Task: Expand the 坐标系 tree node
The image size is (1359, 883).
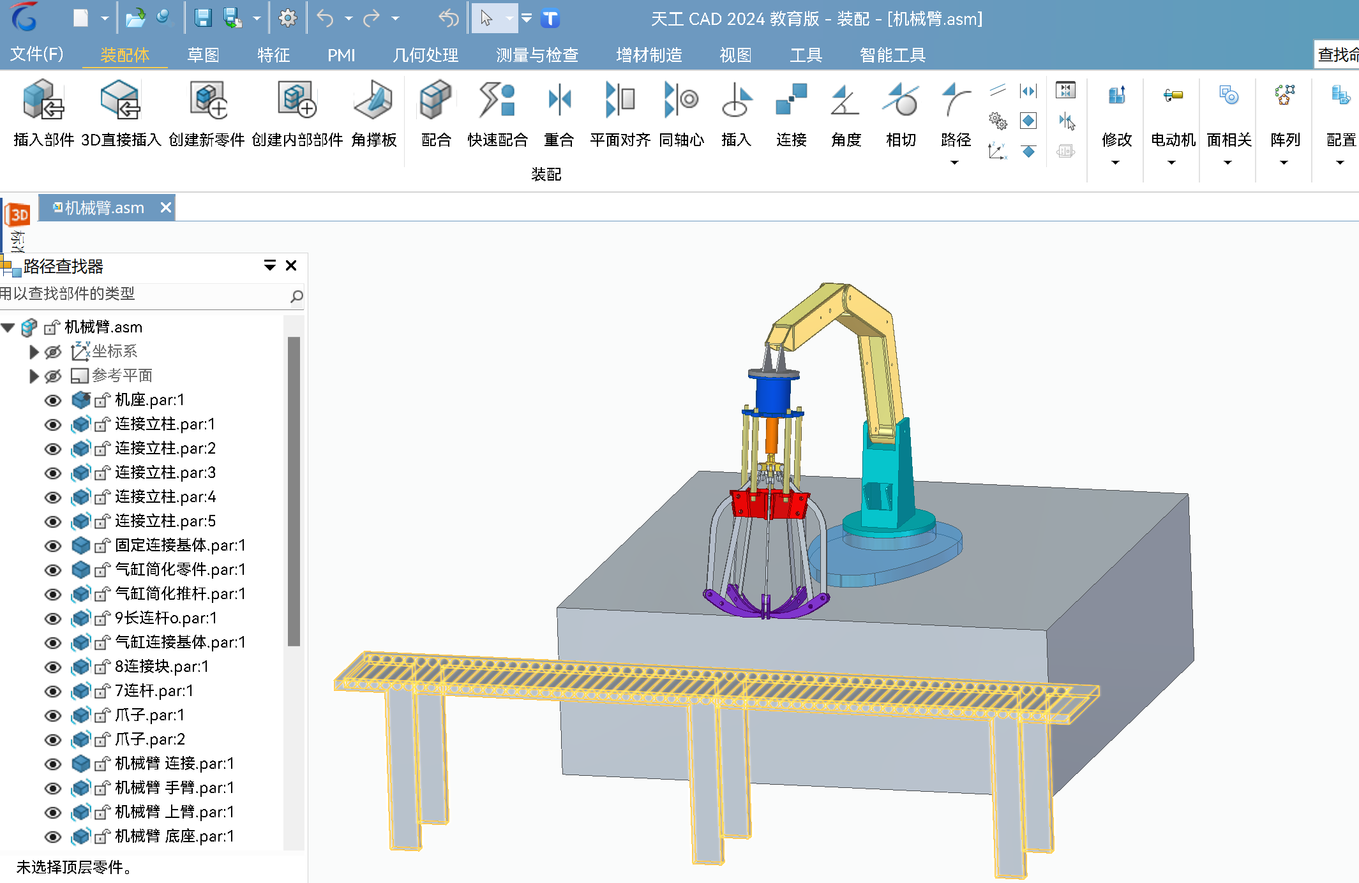Action: (34, 352)
